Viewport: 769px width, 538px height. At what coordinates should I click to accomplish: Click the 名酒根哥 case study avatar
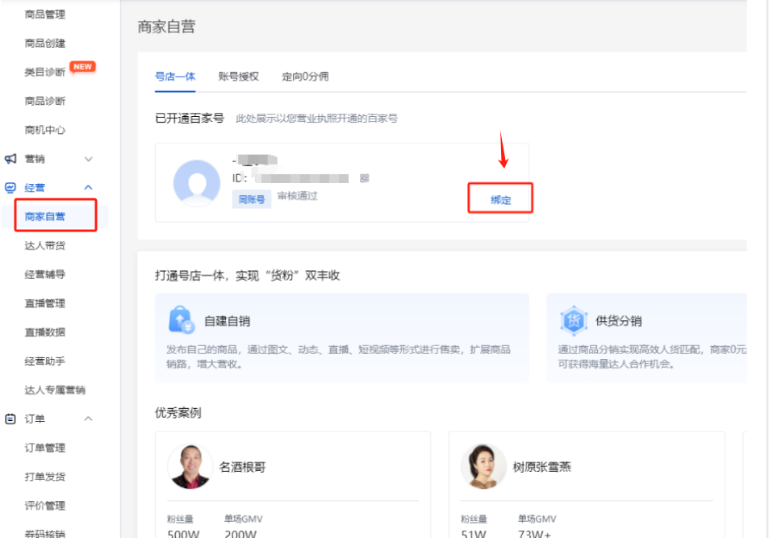click(190, 466)
